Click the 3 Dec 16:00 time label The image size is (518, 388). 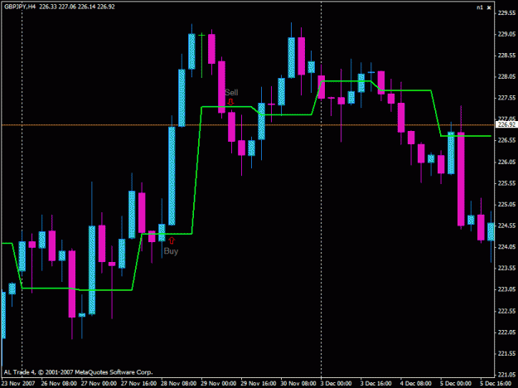(x=376, y=383)
